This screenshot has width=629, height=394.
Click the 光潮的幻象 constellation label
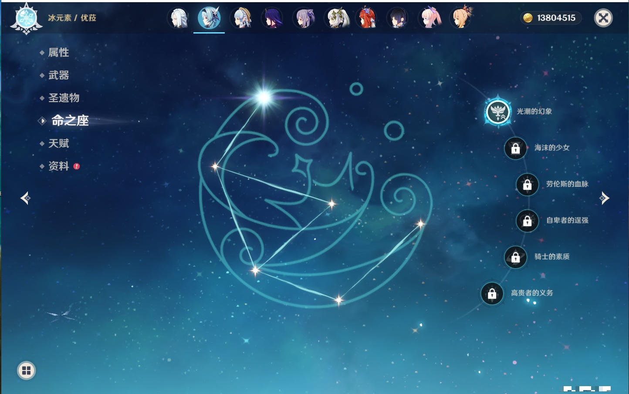click(x=534, y=111)
